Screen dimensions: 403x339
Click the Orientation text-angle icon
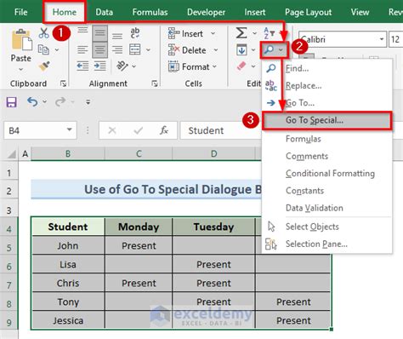pyautogui.click(x=122, y=66)
